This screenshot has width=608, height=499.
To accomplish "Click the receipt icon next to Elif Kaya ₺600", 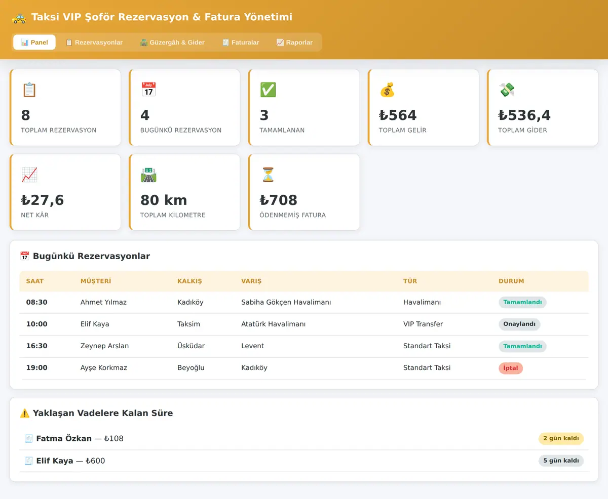I will (29, 461).
